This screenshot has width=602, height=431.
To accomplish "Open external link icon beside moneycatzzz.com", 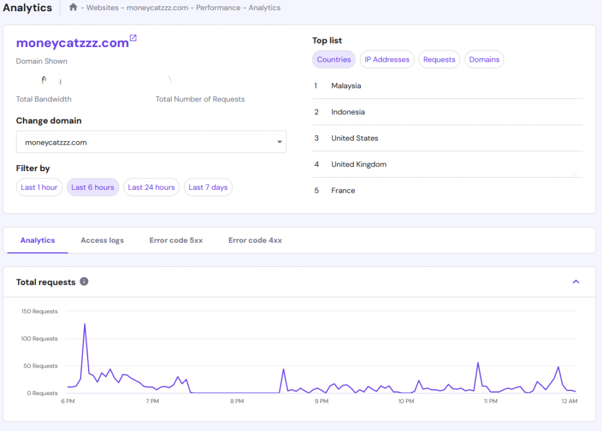I will 133,38.
